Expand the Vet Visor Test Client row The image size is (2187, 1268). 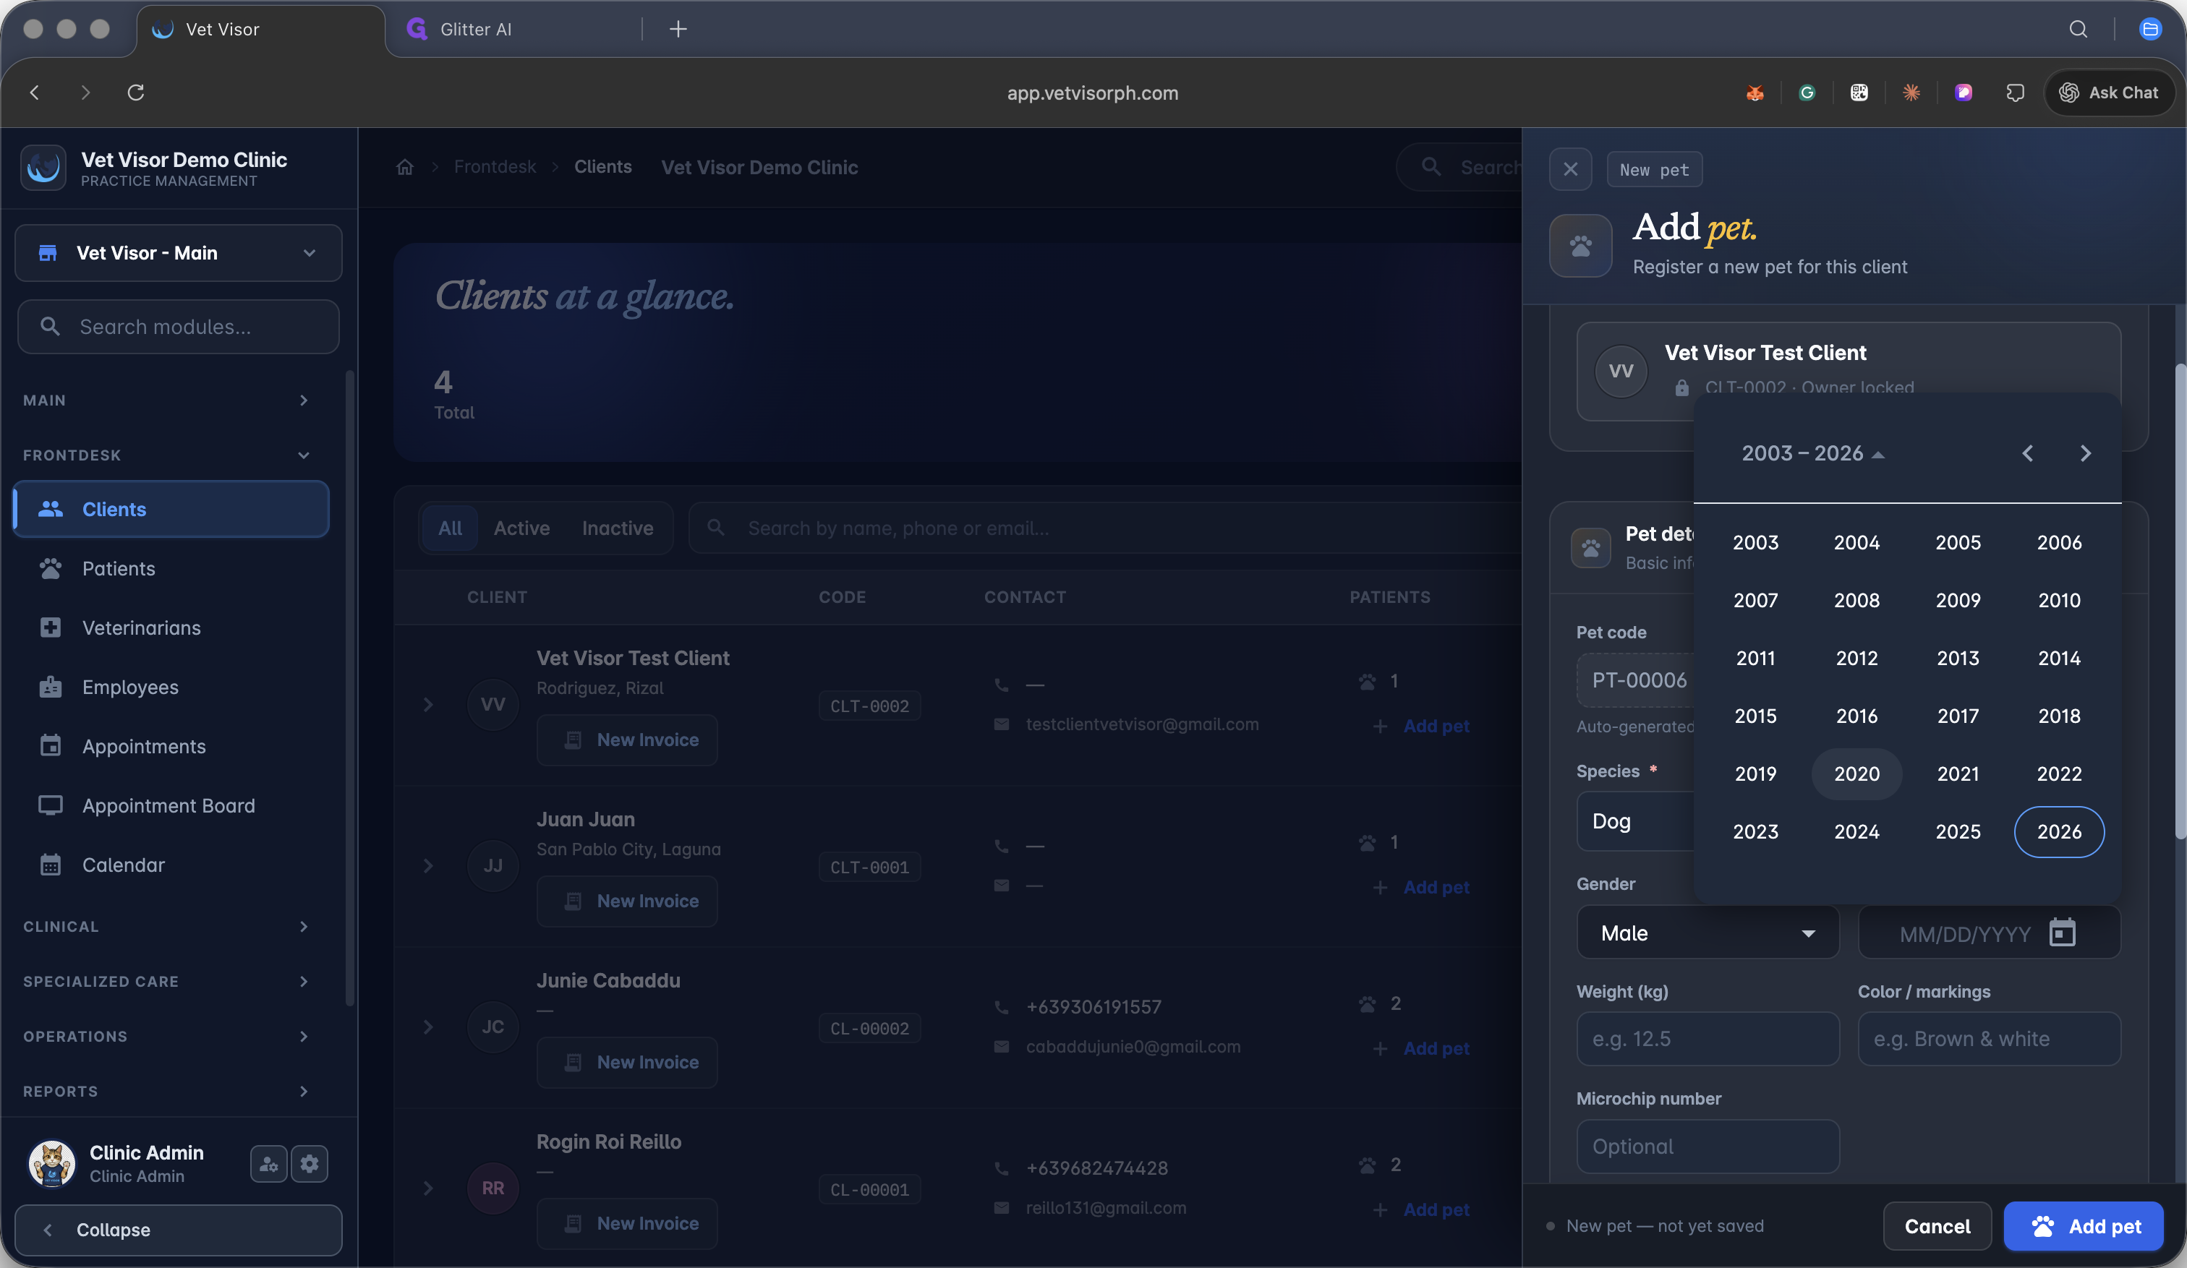[x=428, y=705]
